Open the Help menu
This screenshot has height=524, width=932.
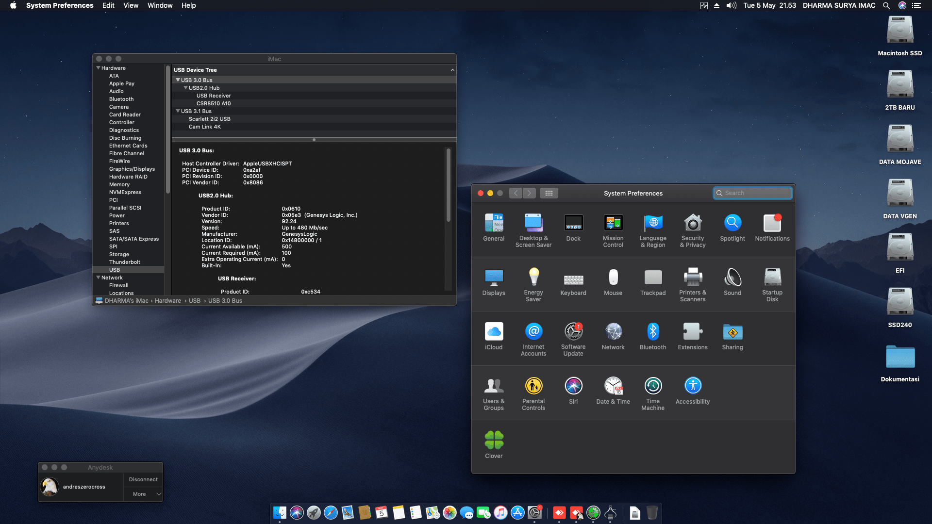[x=188, y=5]
